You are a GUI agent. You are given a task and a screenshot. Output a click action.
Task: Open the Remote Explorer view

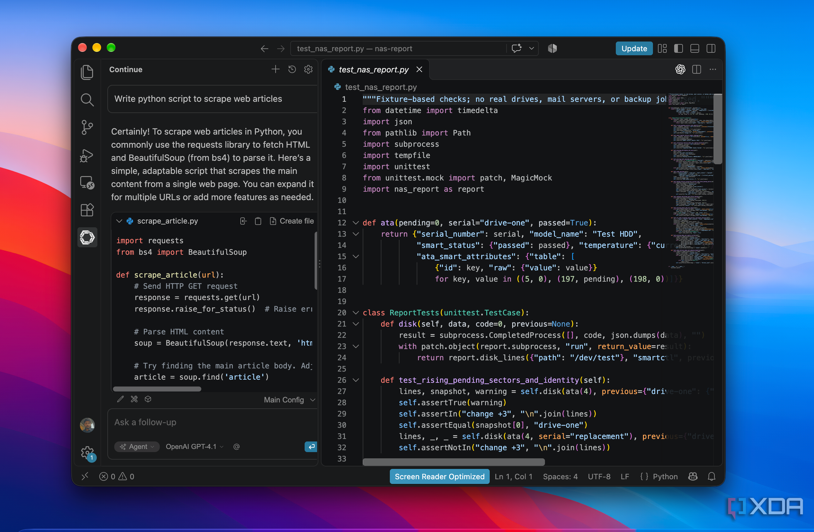[x=87, y=182]
